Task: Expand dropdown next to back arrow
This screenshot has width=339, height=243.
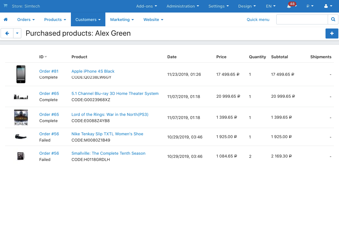Action: [x=17, y=33]
